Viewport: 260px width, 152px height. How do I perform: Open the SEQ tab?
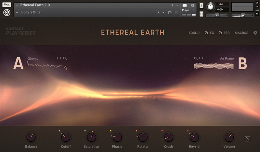point(227,33)
